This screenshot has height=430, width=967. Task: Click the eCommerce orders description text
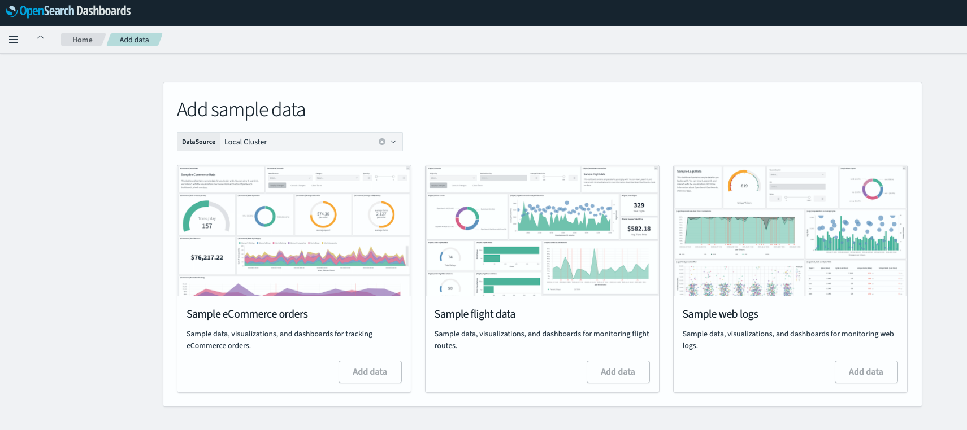[280, 340]
